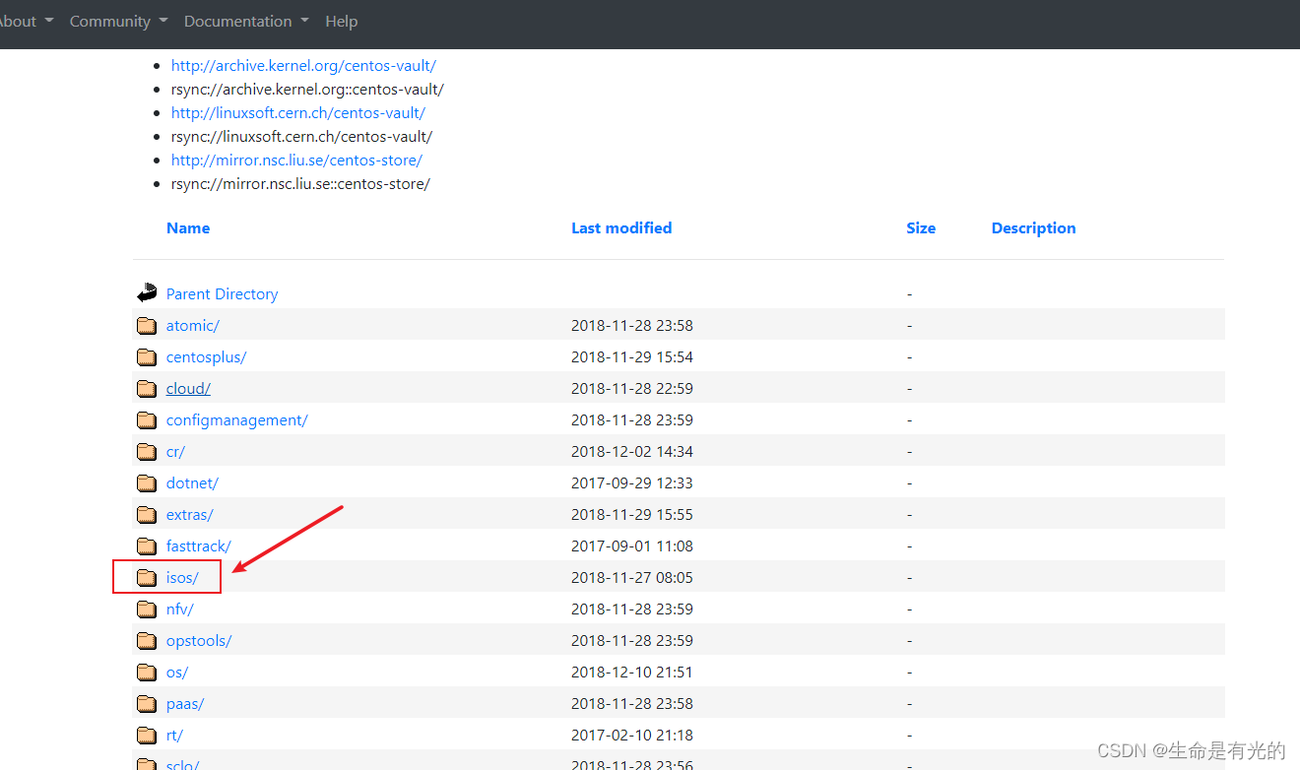Open the mirror.nsc.liu.se centos-store http link

coord(296,160)
